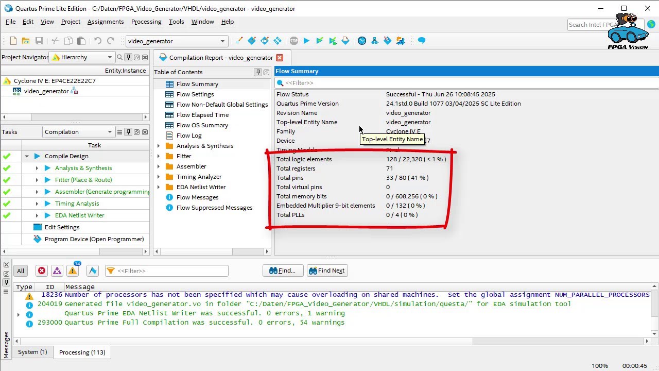
Task: Expand the Timing Analyzer report folder
Action: point(159,177)
